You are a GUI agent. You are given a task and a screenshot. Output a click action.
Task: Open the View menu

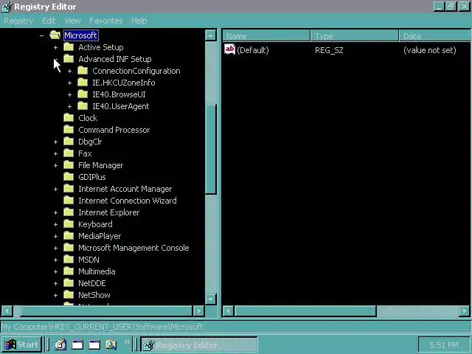pyautogui.click(x=72, y=21)
